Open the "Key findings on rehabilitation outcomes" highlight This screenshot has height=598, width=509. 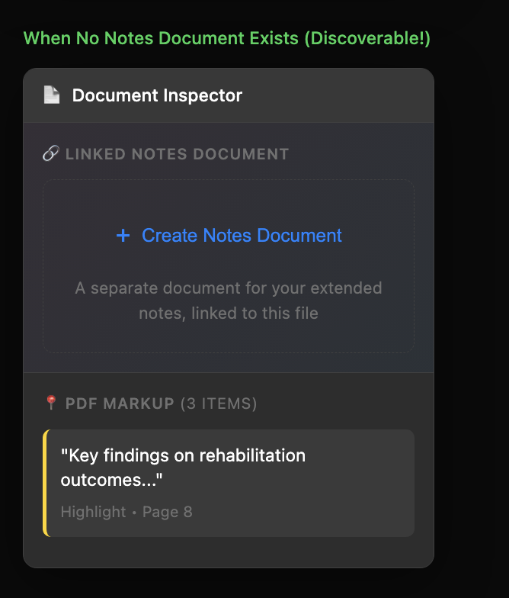[x=229, y=468]
